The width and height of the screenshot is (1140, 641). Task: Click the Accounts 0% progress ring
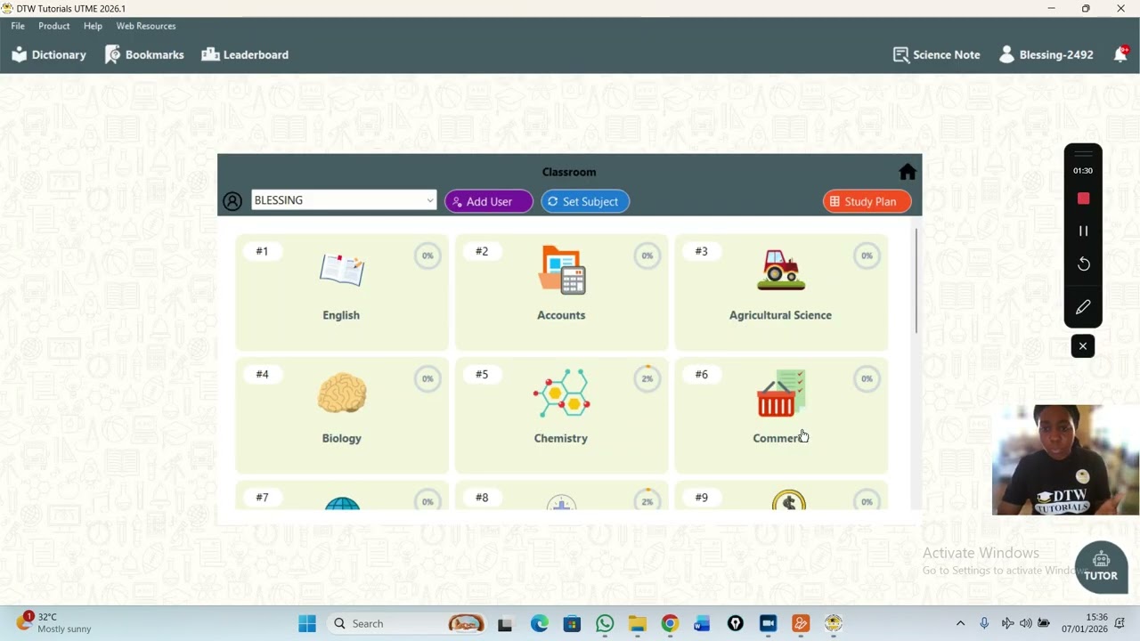(x=647, y=256)
